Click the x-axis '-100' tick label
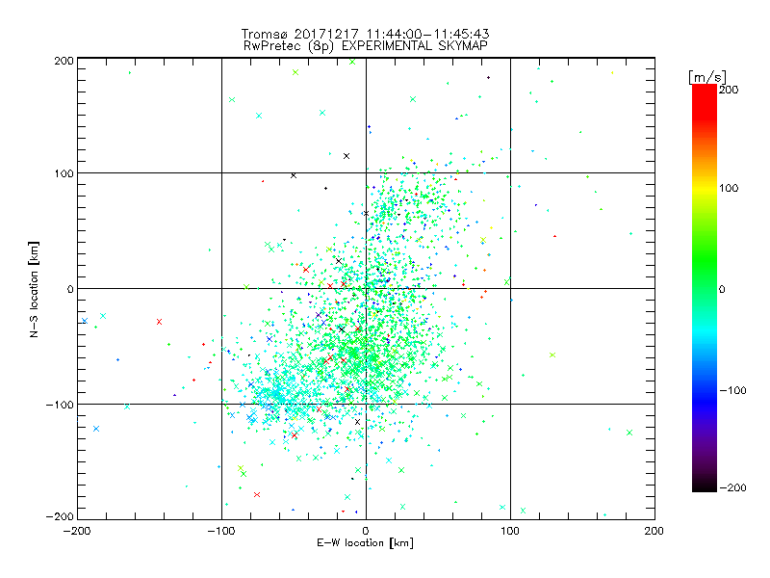Screen dimensions: 770x578 pyautogui.click(x=221, y=531)
